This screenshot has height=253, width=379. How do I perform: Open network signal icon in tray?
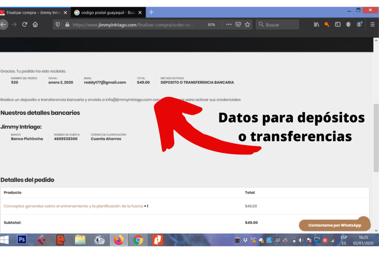point(333,240)
